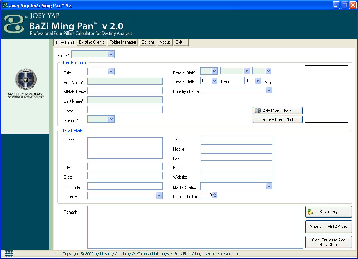The width and height of the screenshot is (358, 259).
Task: Click into the Street text area
Action: coord(125,148)
